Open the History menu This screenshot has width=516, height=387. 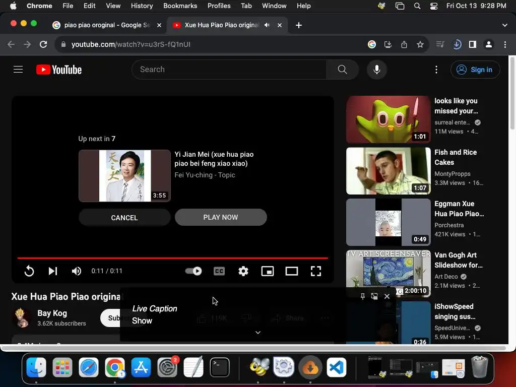point(142,6)
